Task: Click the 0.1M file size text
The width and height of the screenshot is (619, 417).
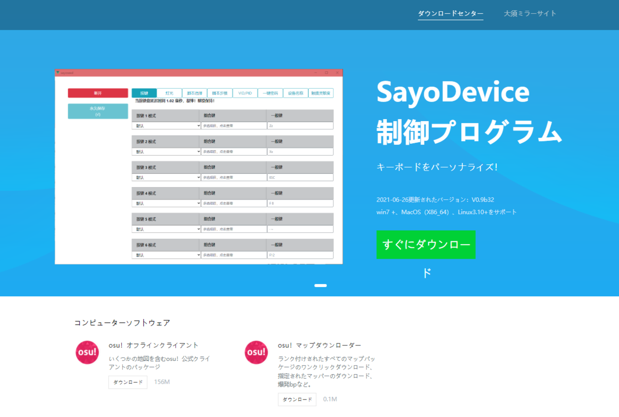Action: point(330,399)
